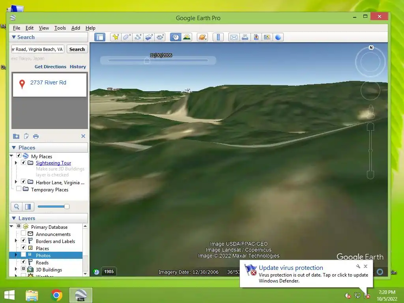Turn off the Roads layer checkbox
The height and width of the screenshot is (303, 404).
tap(23, 262)
